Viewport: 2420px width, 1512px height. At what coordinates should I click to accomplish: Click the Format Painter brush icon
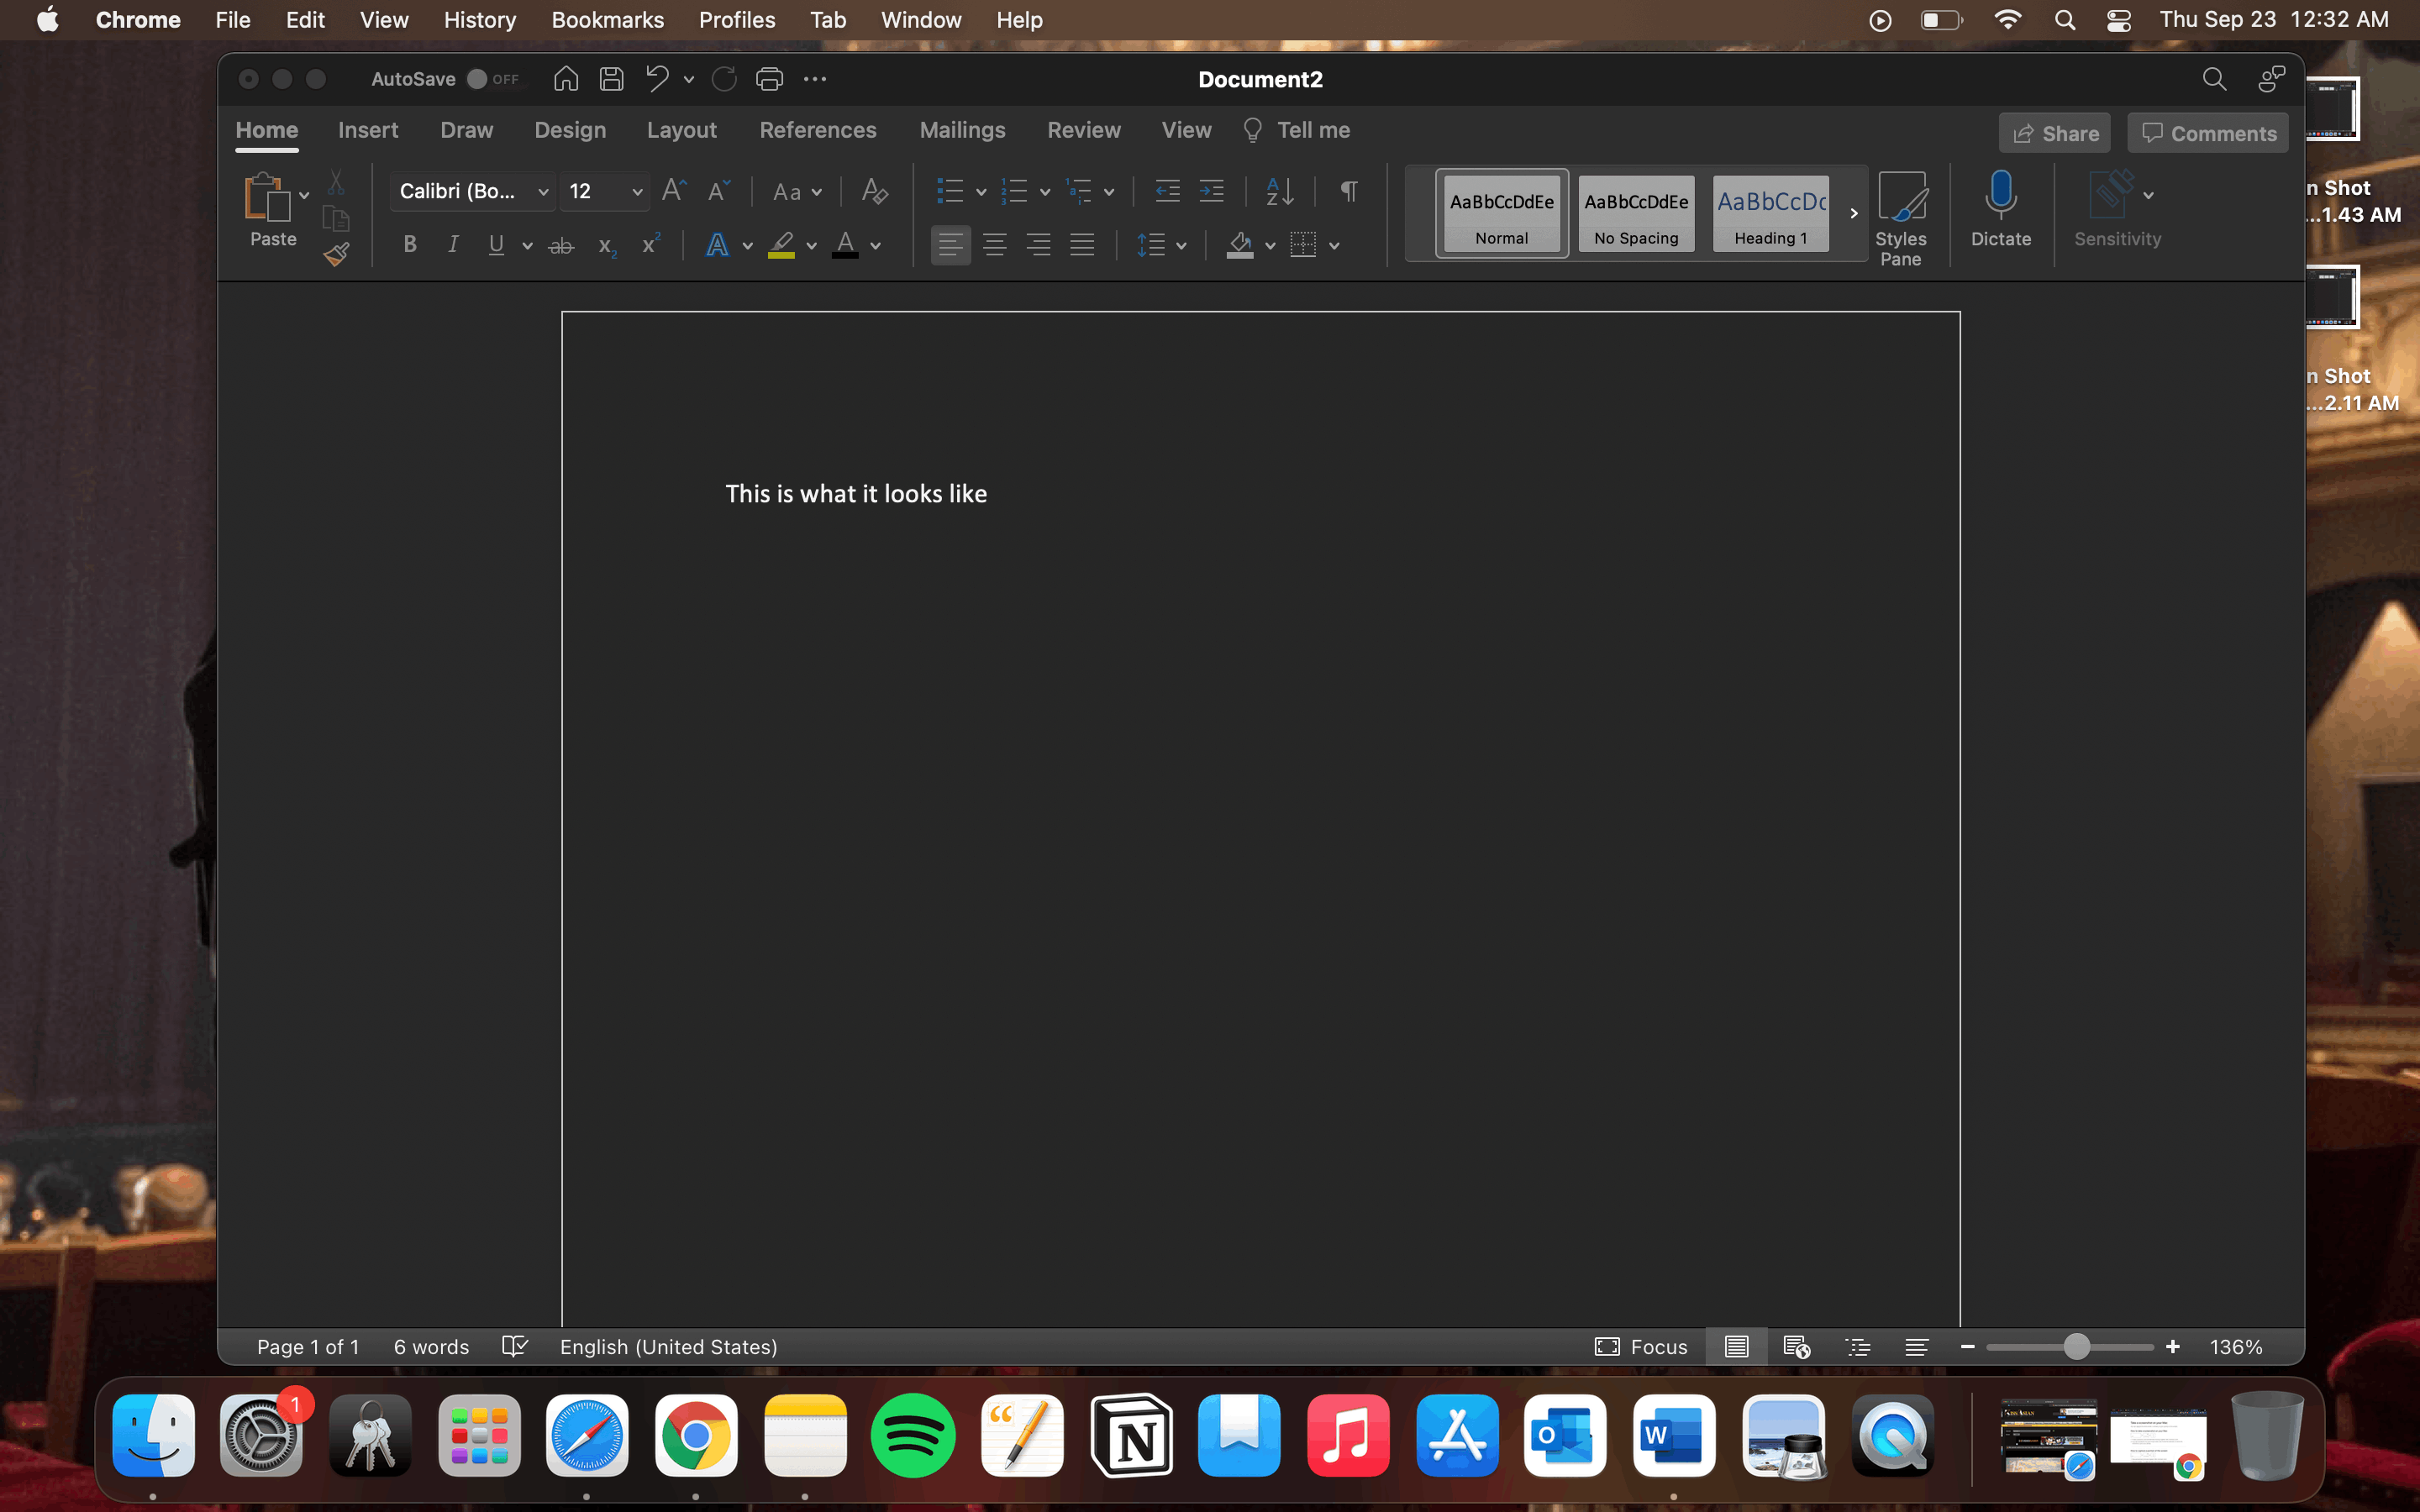(337, 255)
